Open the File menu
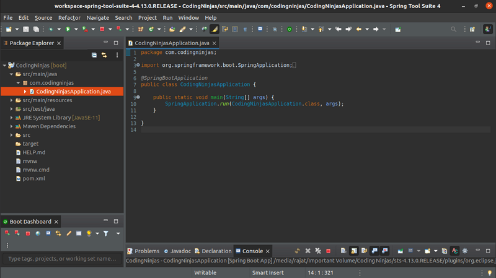Image resolution: width=496 pixels, height=278 pixels. (8, 18)
